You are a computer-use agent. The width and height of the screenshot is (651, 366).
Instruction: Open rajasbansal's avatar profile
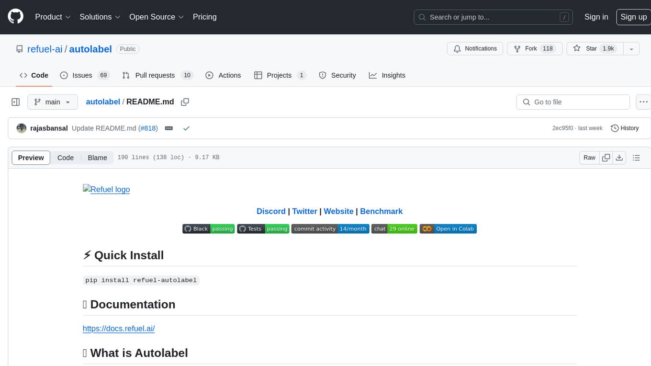click(x=22, y=128)
